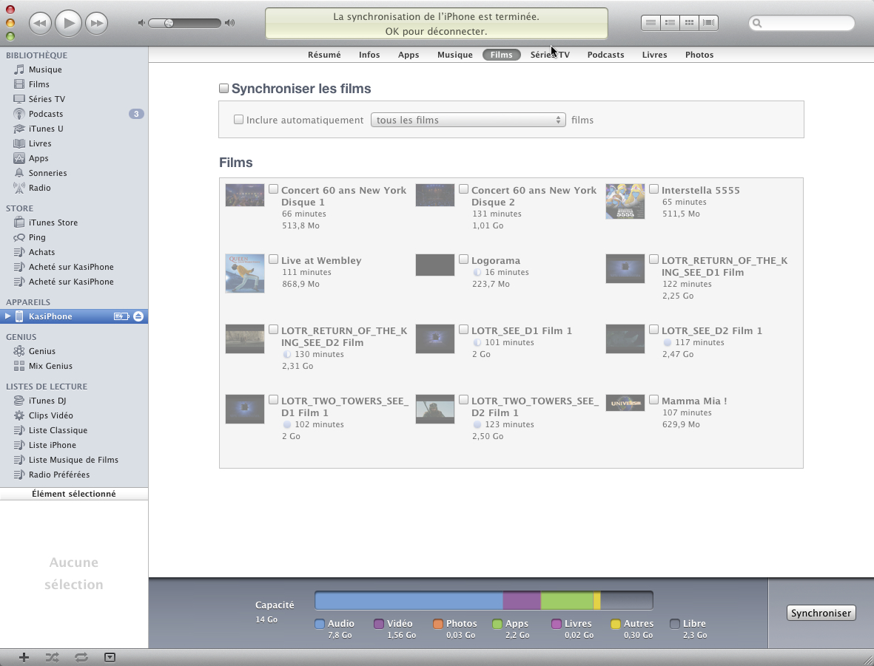Open the iTunes Store
This screenshot has width=874, height=666.
(53, 222)
